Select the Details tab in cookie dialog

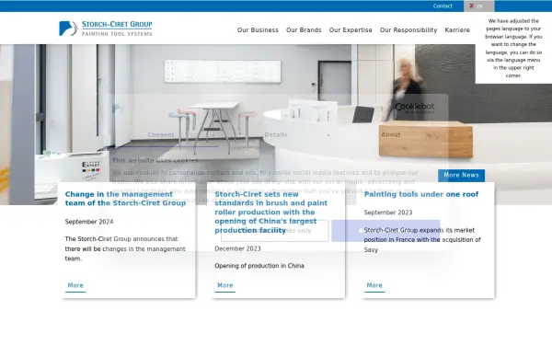click(x=276, y=135)
